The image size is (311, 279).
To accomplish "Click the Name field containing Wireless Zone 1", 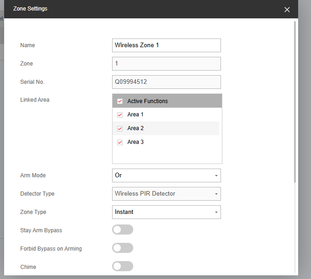I will 166,45.
